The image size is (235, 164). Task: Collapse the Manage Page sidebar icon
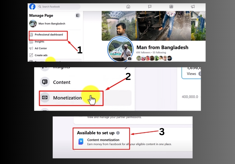tap(78, 15)
